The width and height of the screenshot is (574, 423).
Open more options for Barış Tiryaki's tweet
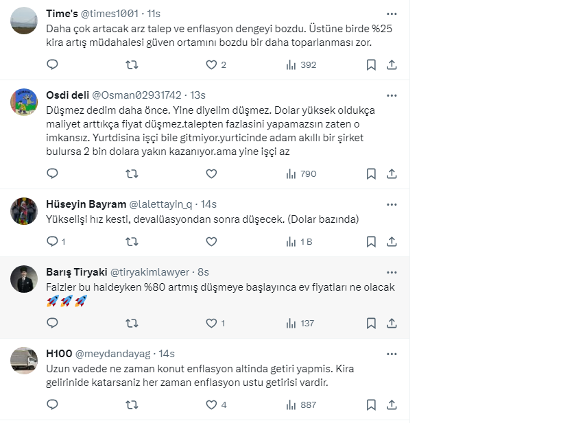[392, 272]
